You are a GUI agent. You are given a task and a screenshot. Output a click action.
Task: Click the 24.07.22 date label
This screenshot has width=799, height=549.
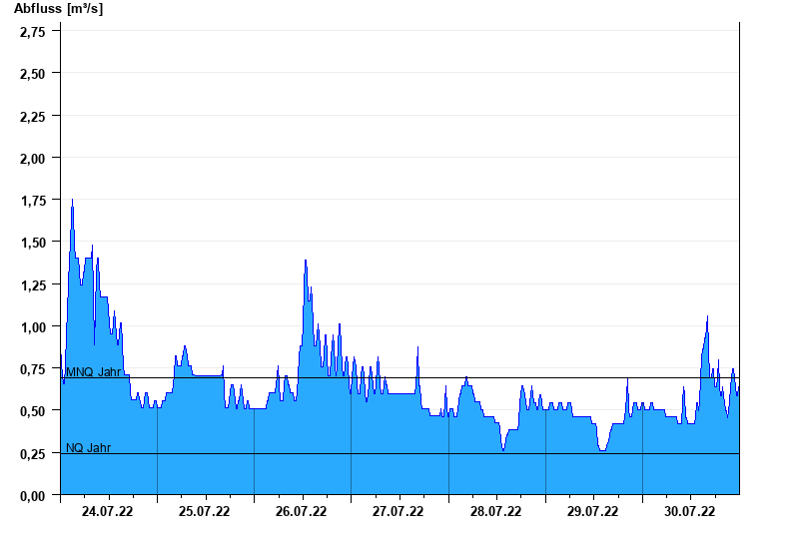[x=107, y=511]
